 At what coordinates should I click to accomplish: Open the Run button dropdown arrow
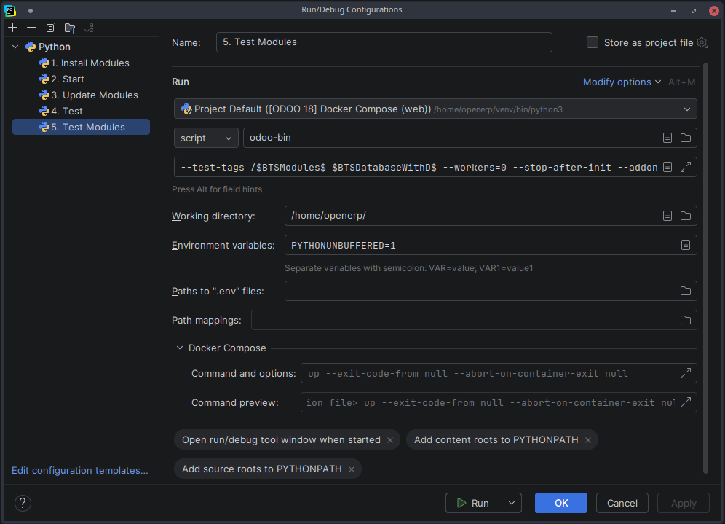(x=512, y=503)
